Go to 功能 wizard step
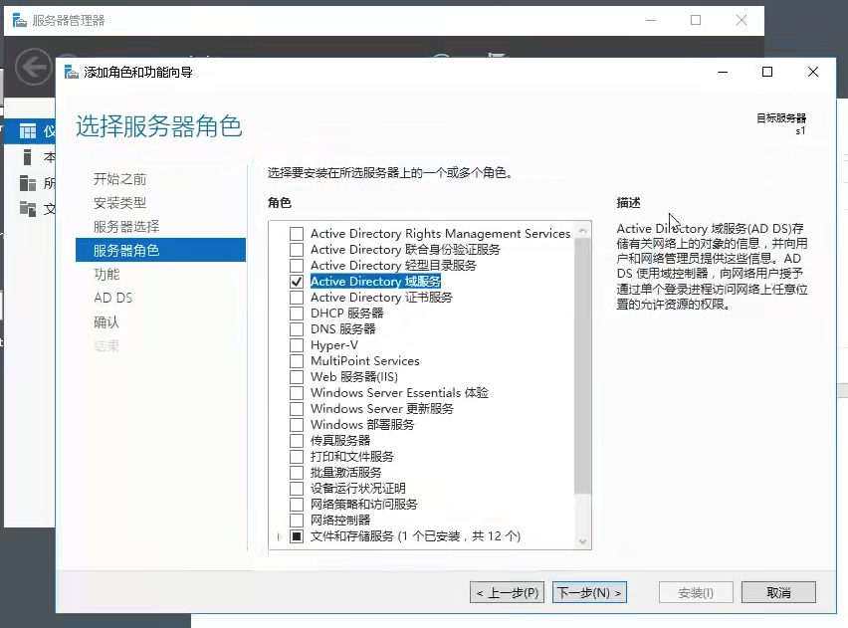This screenshot has height=628, width=848. tap(106, 275)
